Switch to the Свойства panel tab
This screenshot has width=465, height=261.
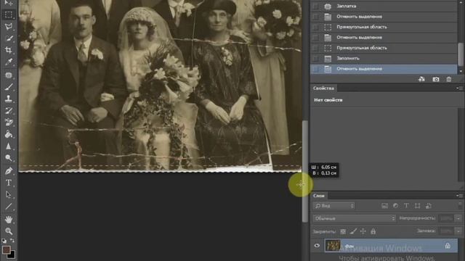[323, 88]
